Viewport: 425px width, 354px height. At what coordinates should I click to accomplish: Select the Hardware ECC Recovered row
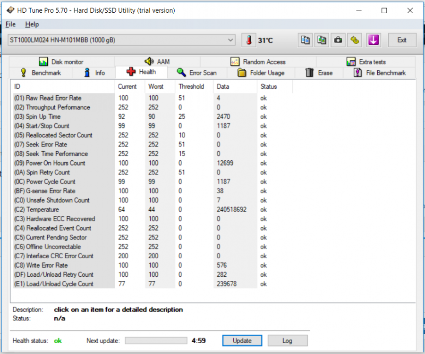pos(153,219)
